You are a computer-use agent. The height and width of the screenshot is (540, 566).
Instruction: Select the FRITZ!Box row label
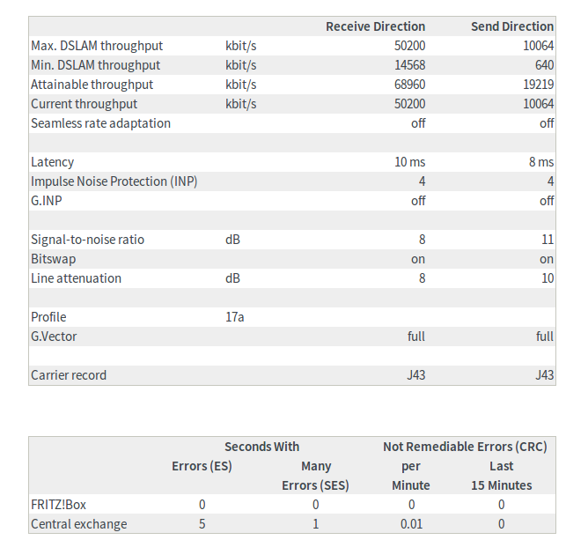click(x=59, y=505)
